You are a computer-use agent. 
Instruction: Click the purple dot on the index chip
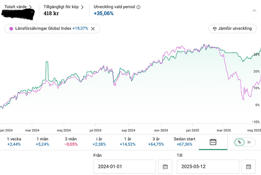(x=11, y=28)
